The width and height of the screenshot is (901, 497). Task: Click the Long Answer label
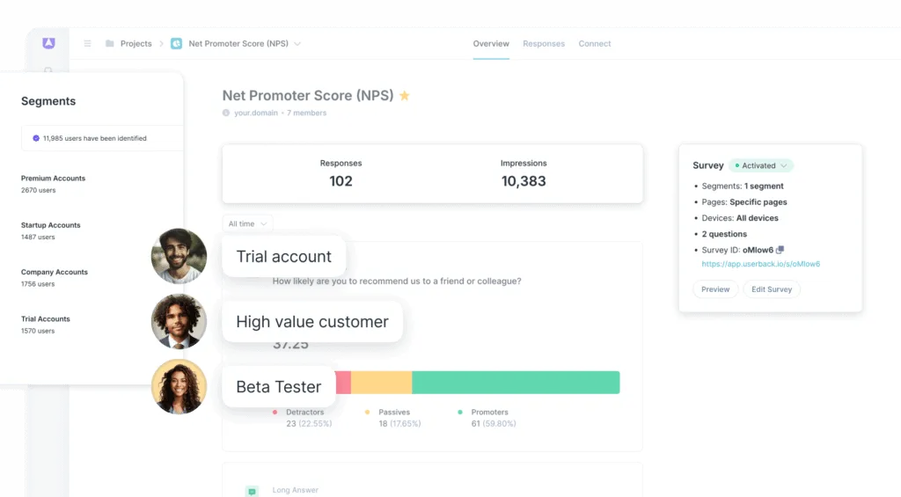296,490
